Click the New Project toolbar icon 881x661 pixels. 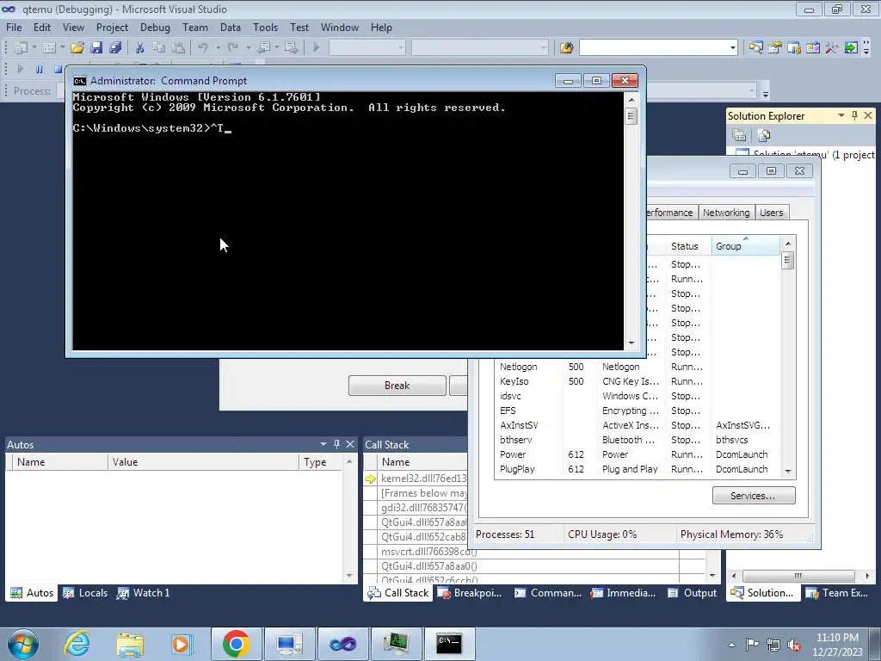click(x=21, y=48)
